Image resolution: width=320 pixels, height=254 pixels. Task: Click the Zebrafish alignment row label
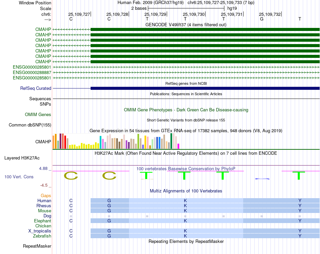pyautogui.click(x=42, y=236)
